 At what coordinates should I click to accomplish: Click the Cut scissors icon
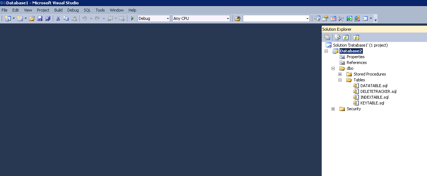pyautogui.click(x=58, y=18)
